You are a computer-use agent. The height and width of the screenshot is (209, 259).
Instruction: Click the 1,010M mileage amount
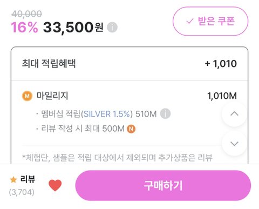coord(222,96)
